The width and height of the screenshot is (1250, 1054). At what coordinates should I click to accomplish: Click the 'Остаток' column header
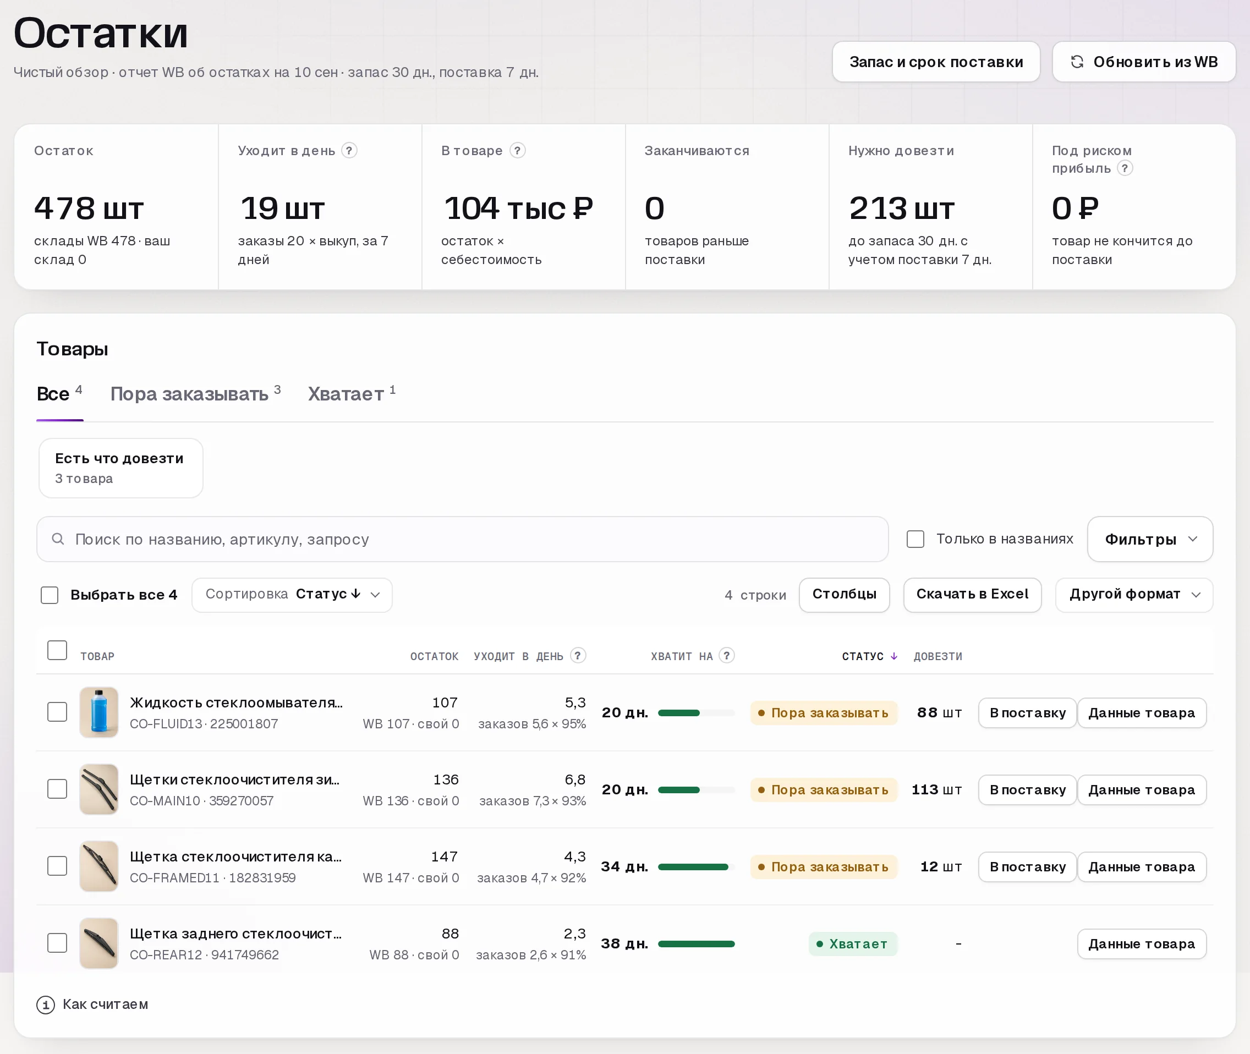[434, 656]
